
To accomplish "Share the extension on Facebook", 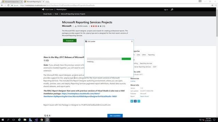I will (x=135, y=101).
